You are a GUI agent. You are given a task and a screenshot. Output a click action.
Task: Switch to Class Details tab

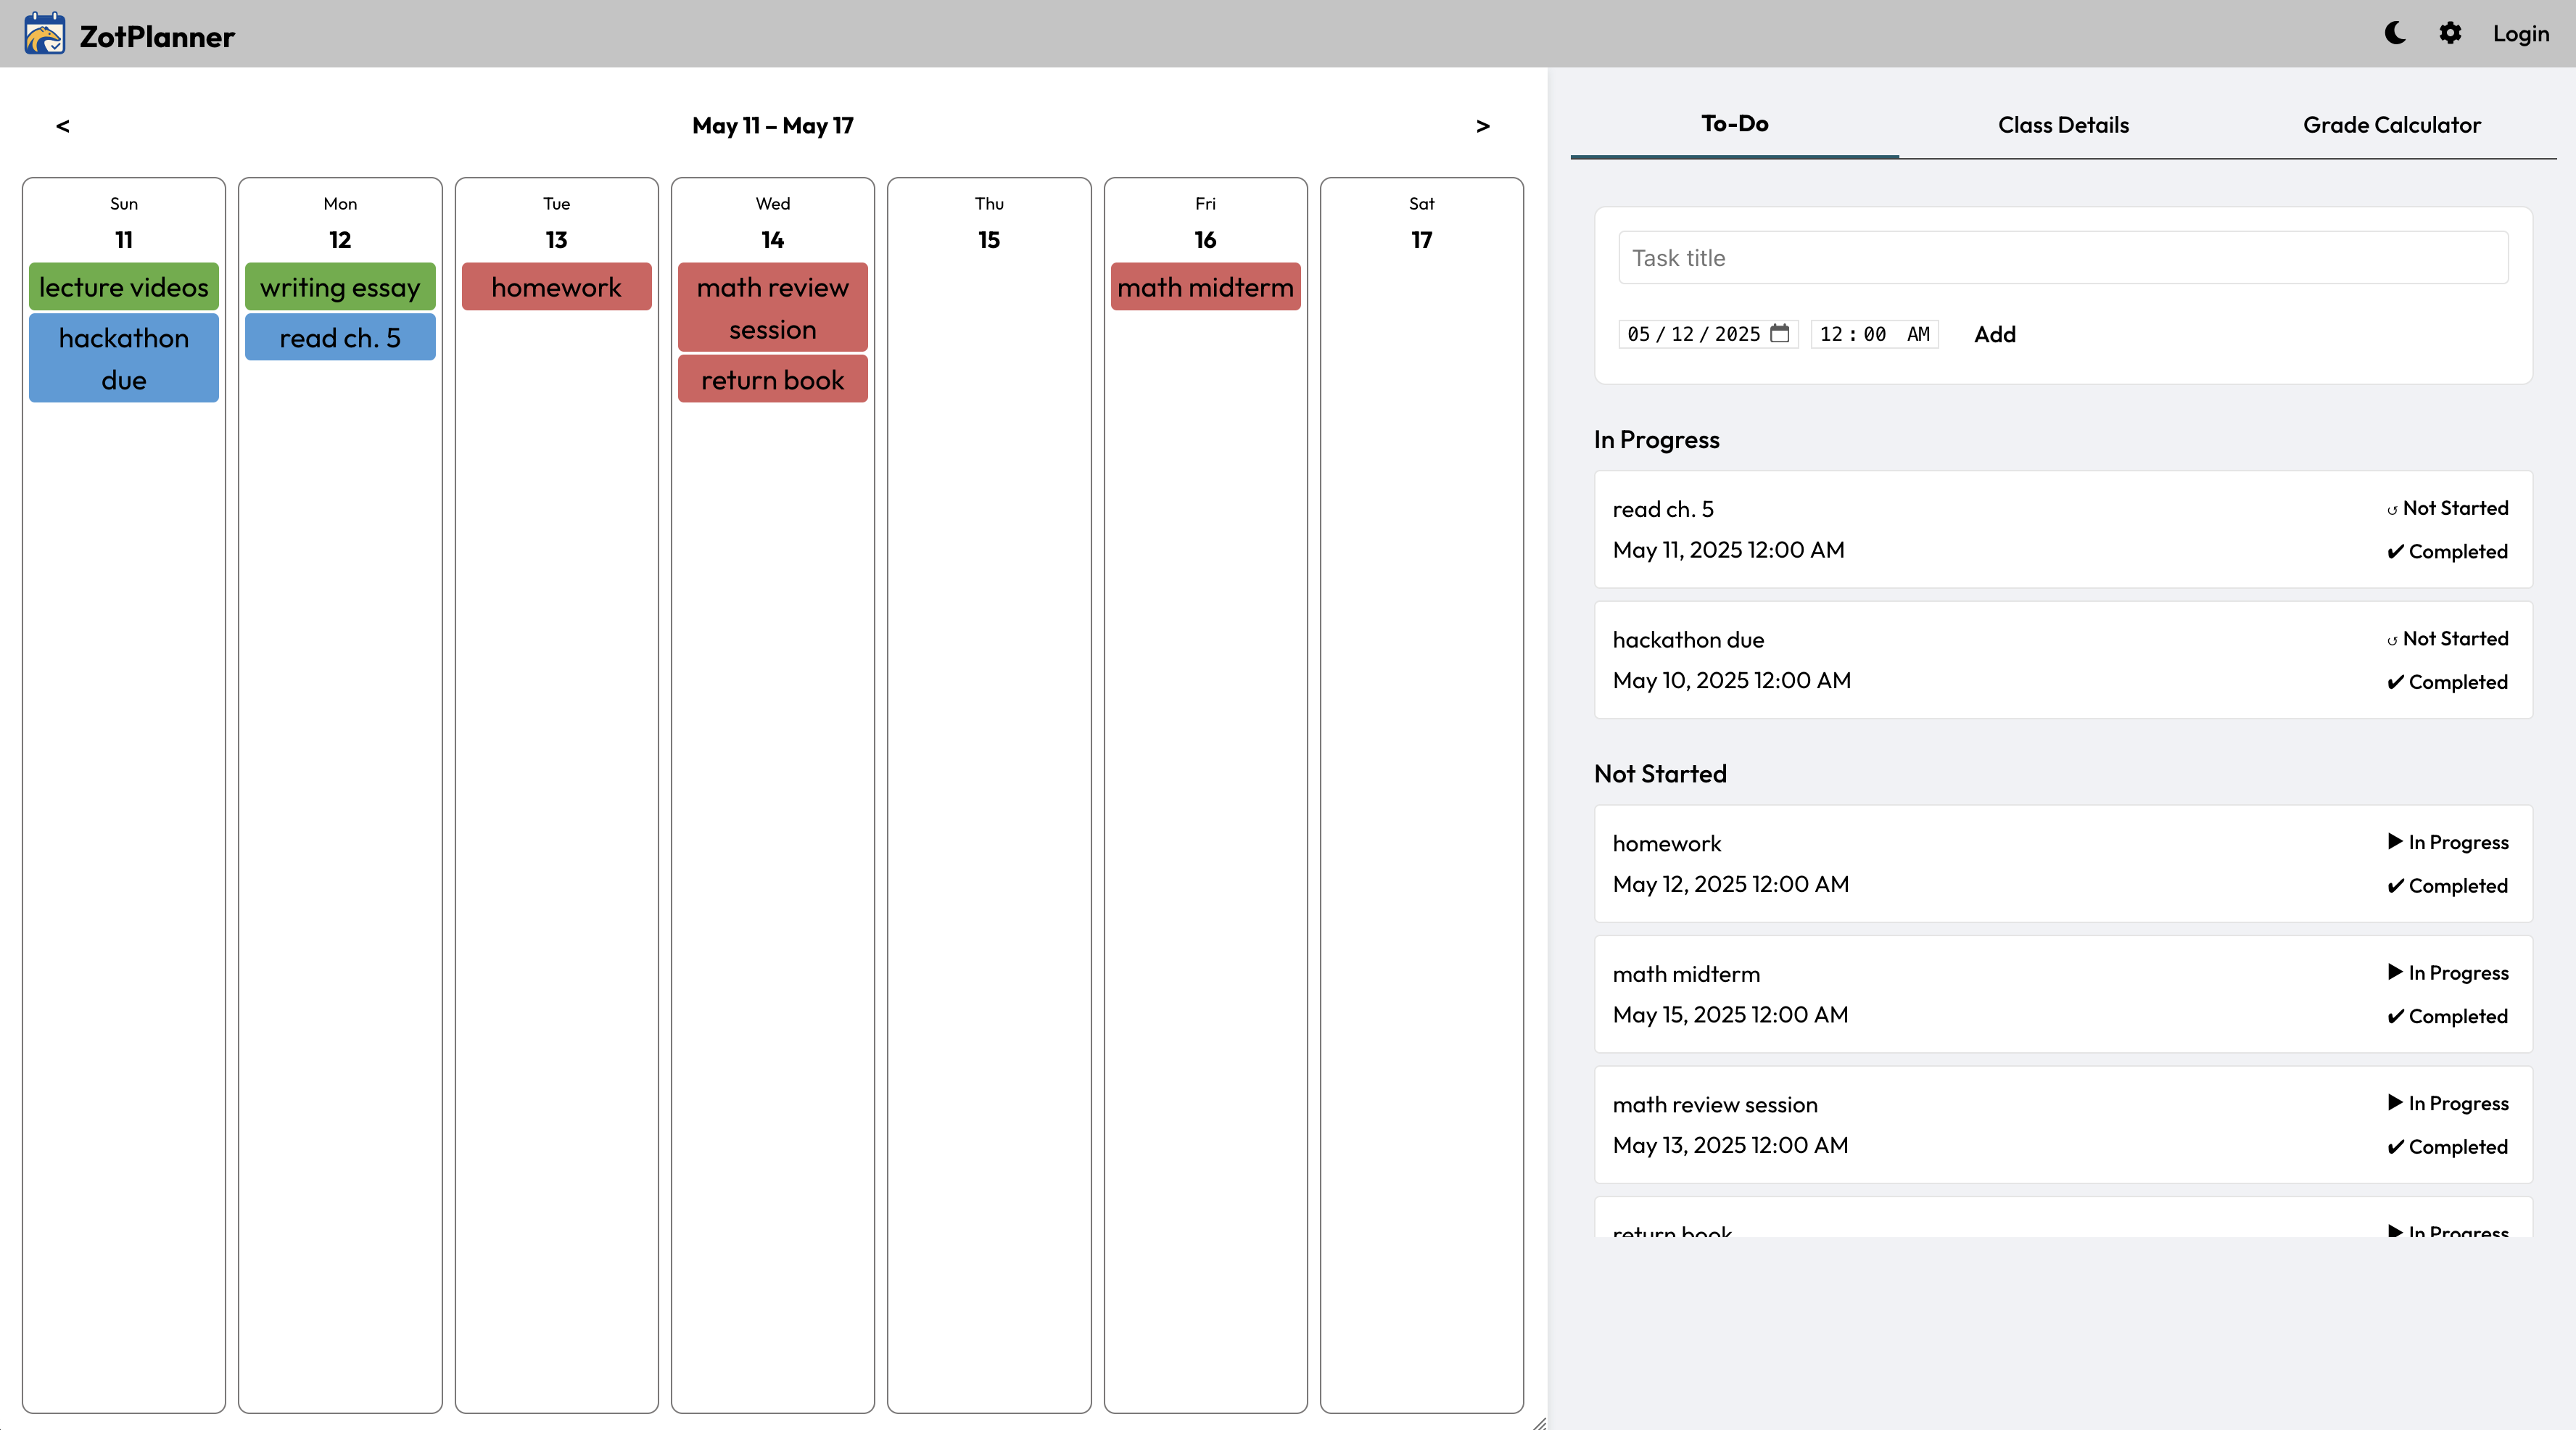coord(2063,125)
